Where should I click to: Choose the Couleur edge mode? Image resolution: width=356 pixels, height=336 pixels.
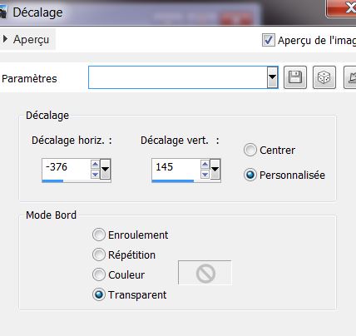pos(99,274)
